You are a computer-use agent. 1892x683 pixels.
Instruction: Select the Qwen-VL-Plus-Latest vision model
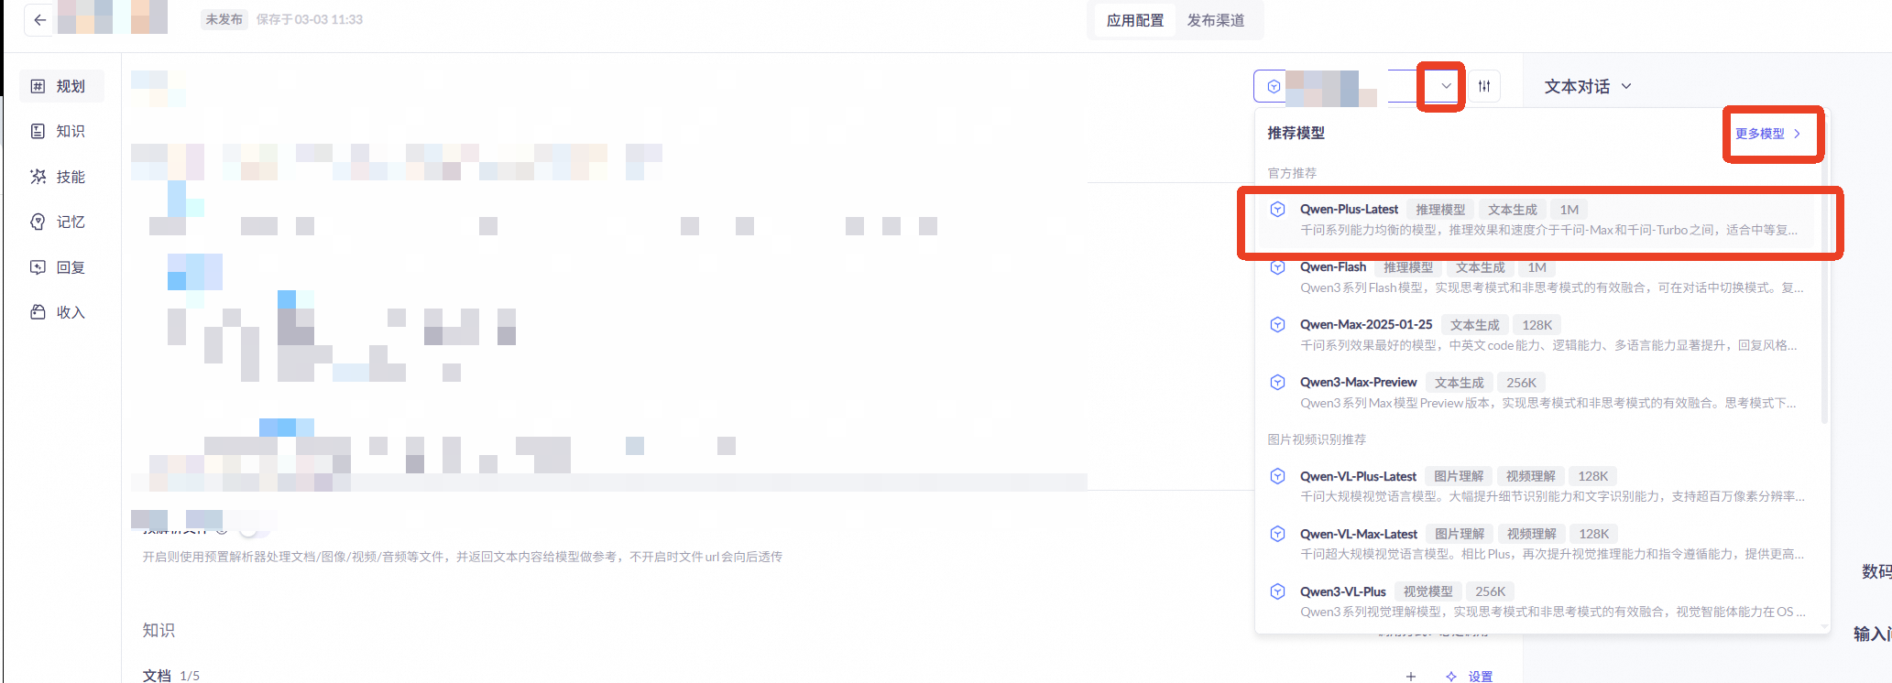coord(1537,486)
